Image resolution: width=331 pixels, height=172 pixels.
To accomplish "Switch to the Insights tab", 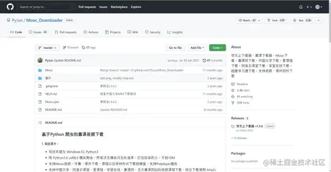I will pos(175,32).
